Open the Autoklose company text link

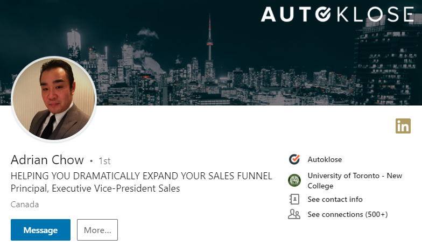(325, 159)
